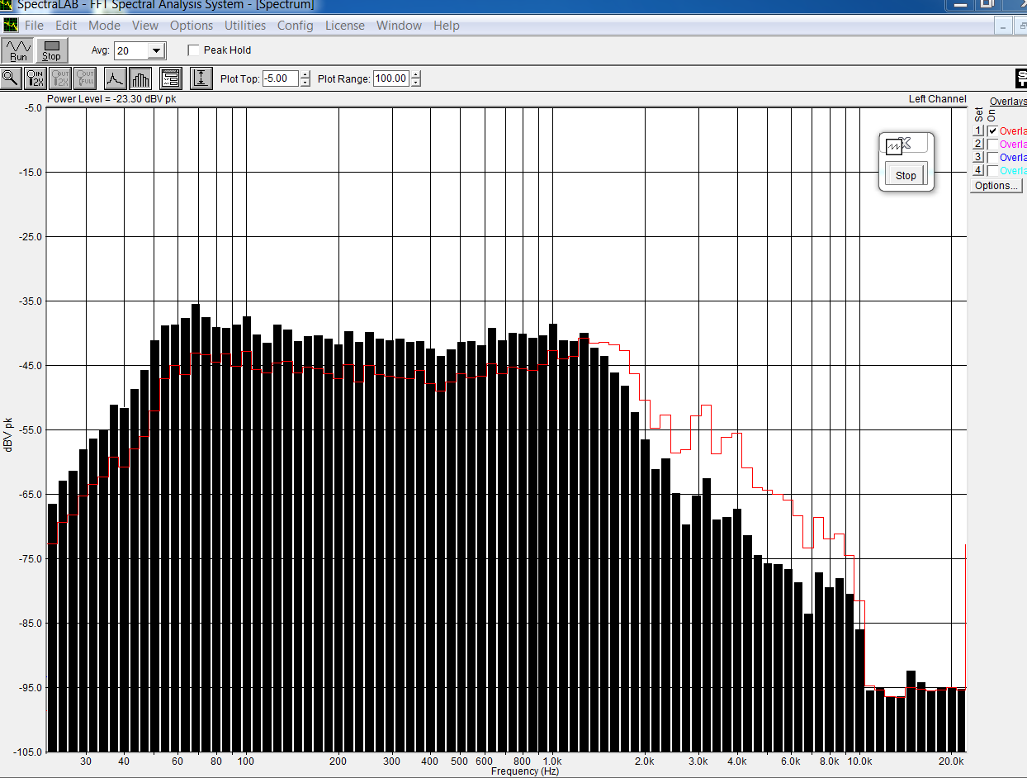Click the zoom OUT FULL icon
Screen dimensions: 1027x778
coord(85,78)
